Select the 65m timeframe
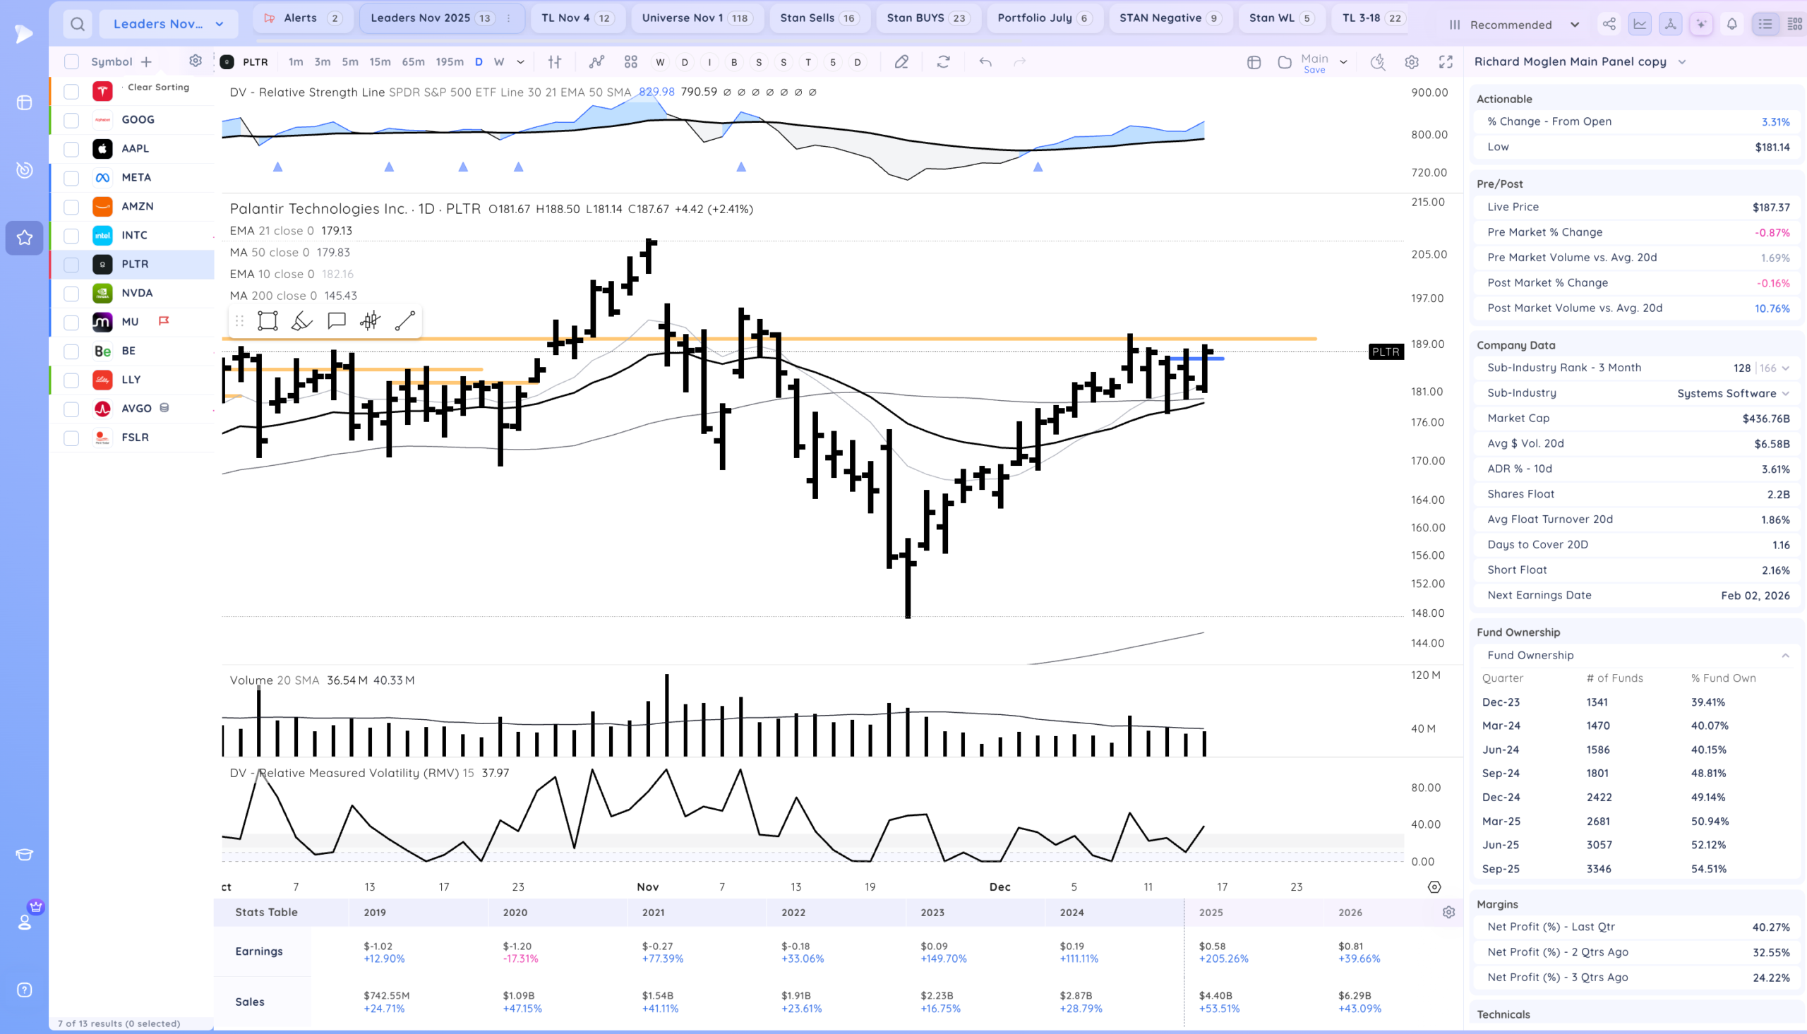Screen dimensions: 1807x1034 click(412, 62)
